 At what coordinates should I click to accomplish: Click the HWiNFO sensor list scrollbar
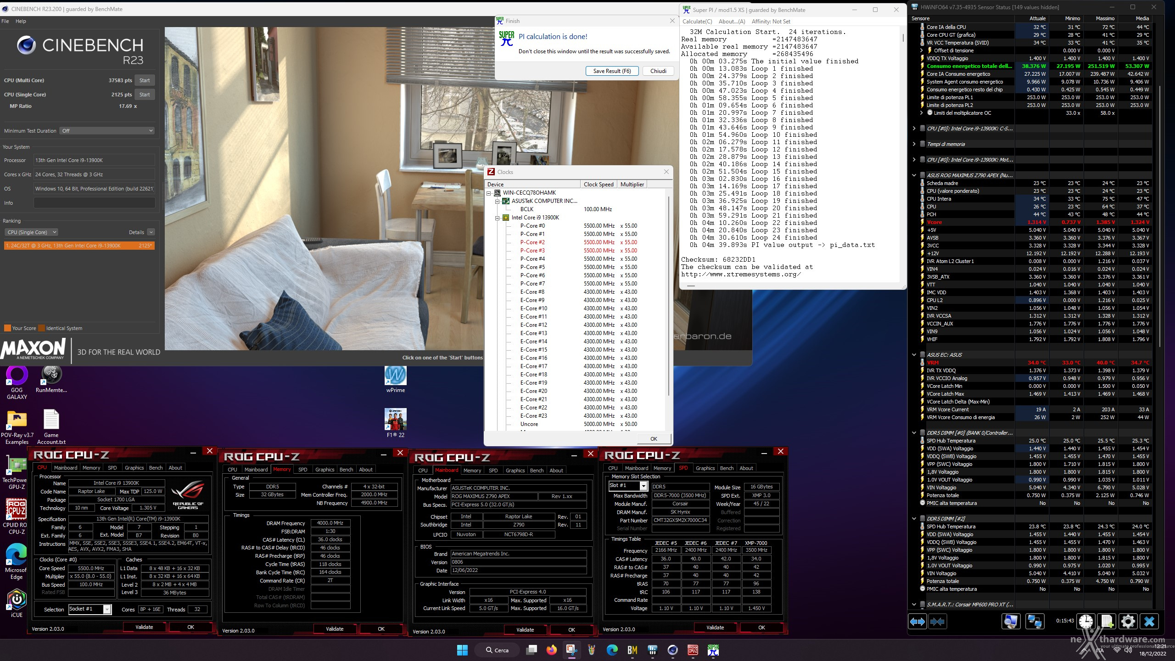1159,216
